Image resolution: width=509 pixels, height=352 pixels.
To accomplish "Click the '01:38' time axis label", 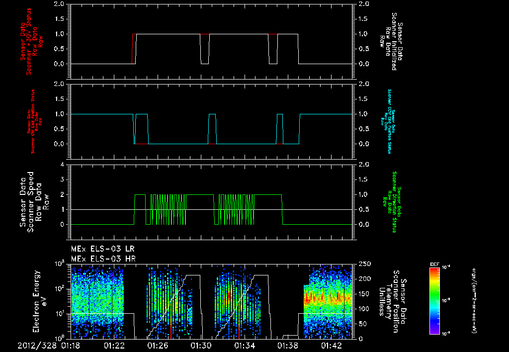I will click(288, 346).
